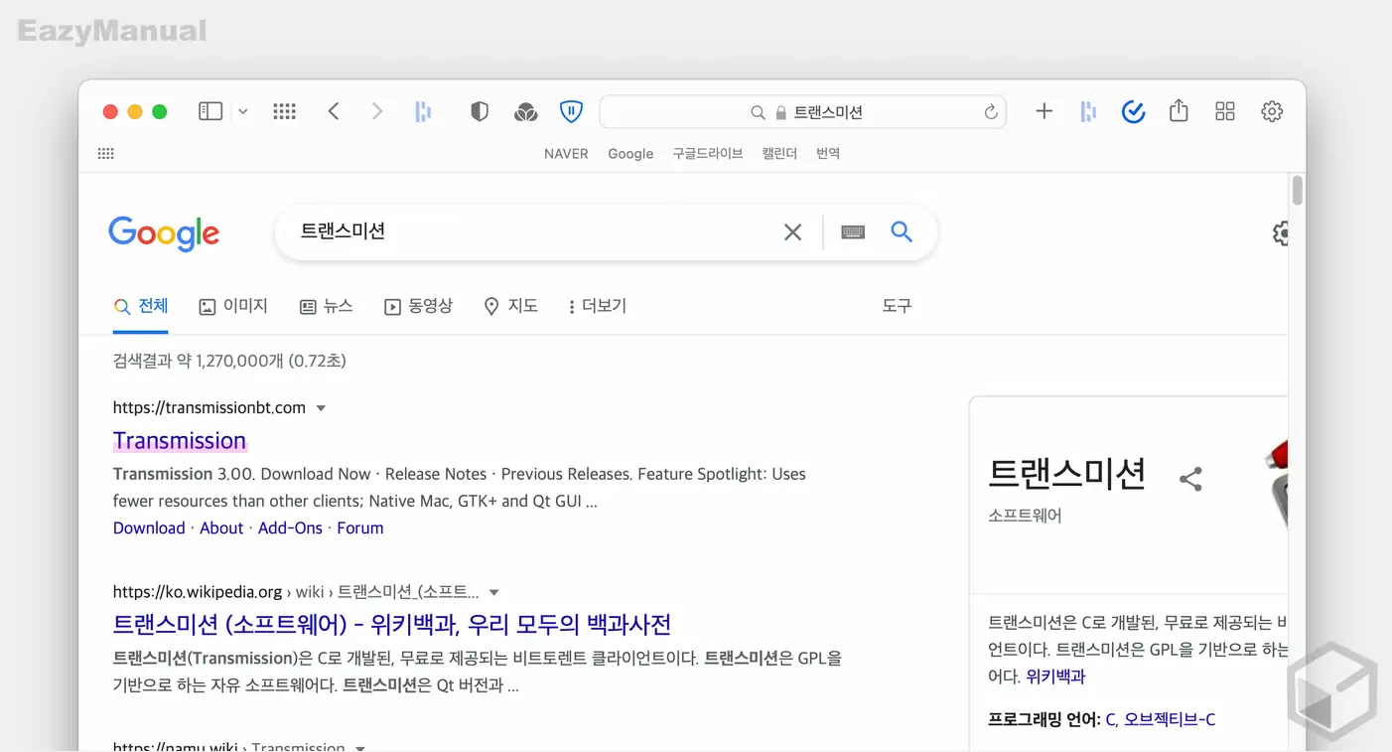Image resolution: width=1392 pixels, height=752 pixels.
Task: Share the 트랜스미션 knowledge panel
Action: point(1190,478)
